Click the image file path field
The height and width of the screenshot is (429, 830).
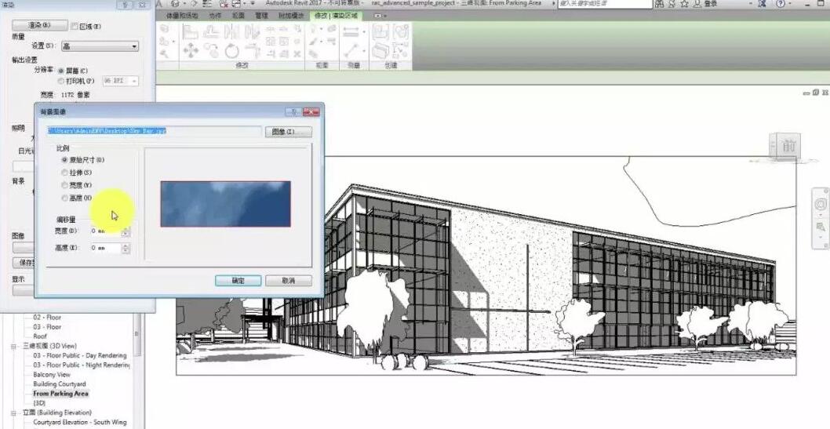pyautogui.click(x=154, y=131)
